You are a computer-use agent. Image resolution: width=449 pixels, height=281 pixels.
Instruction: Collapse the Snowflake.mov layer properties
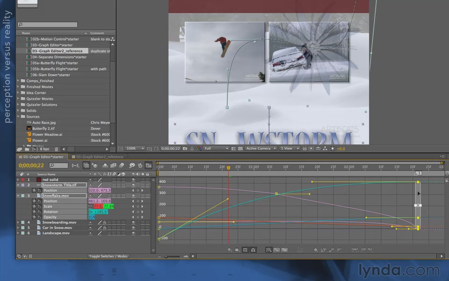[18, 196]
